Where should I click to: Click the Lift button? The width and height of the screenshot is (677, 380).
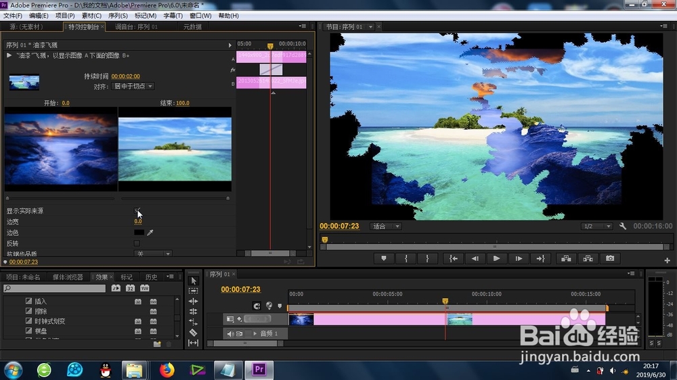pyautogui.click(x=566, y=258)
